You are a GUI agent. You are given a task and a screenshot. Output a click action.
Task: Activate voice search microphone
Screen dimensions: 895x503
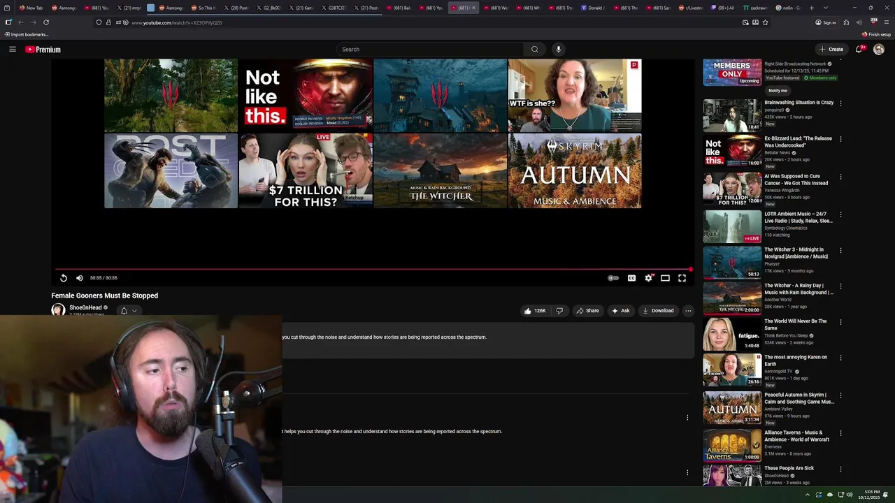click(x=558, y=49)
